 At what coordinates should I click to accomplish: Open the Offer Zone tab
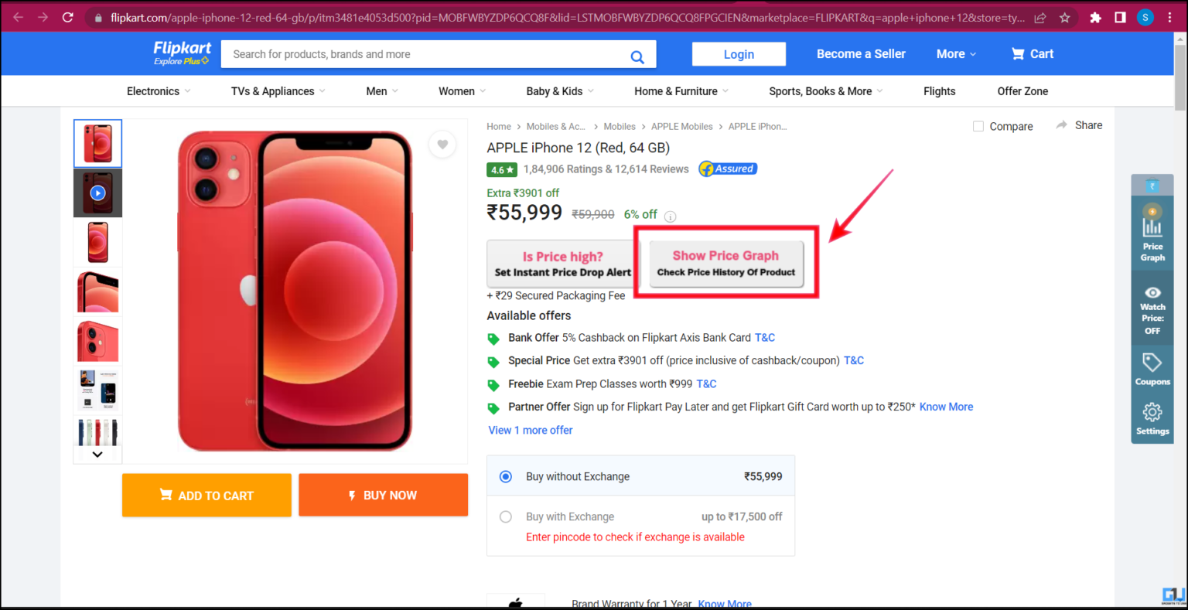click(x=1022, y=90)
